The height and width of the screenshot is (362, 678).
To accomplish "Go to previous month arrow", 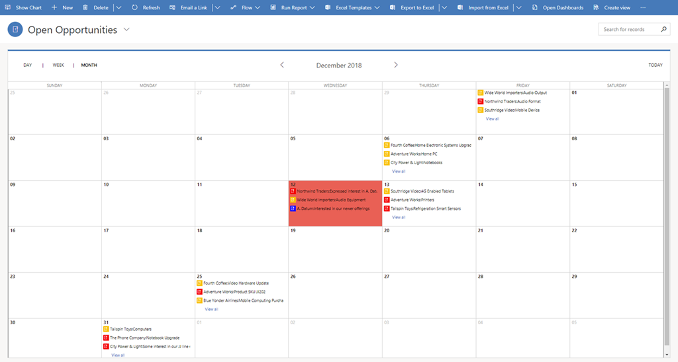I will tap(282, 65).
